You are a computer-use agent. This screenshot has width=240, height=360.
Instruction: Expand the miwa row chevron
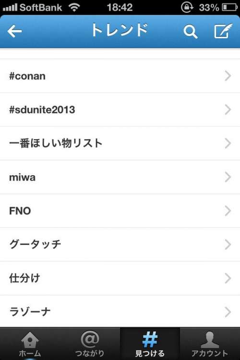[x=228, y=177]
